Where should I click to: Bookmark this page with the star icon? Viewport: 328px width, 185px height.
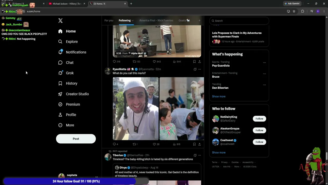pos(294,11)
